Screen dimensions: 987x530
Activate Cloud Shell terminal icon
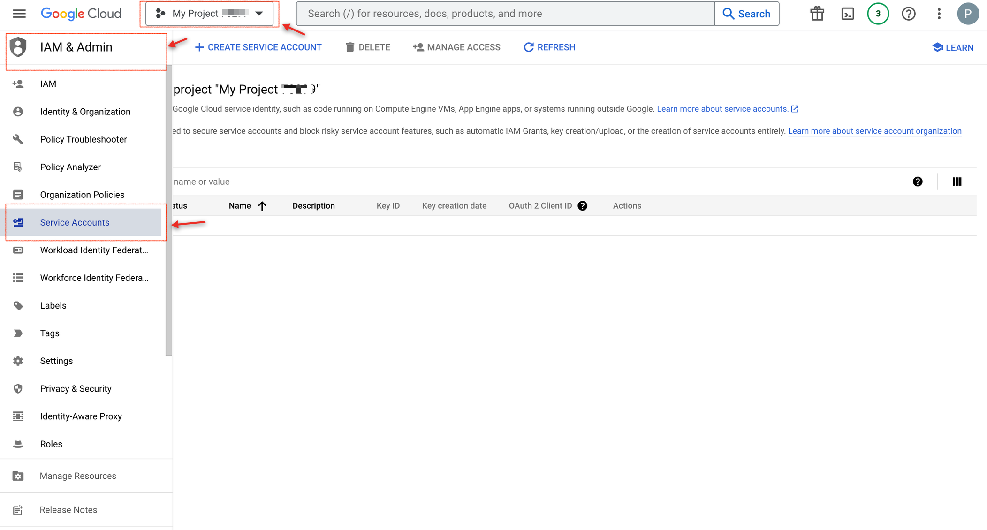tap(847, 14)
